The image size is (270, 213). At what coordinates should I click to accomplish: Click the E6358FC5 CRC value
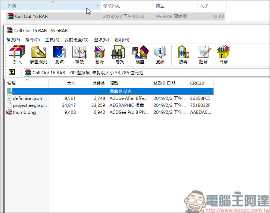coord(200,98)
